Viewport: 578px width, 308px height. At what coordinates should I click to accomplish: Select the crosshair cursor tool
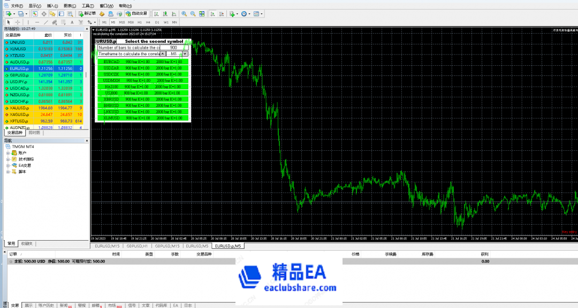click(x=17, y=22)
